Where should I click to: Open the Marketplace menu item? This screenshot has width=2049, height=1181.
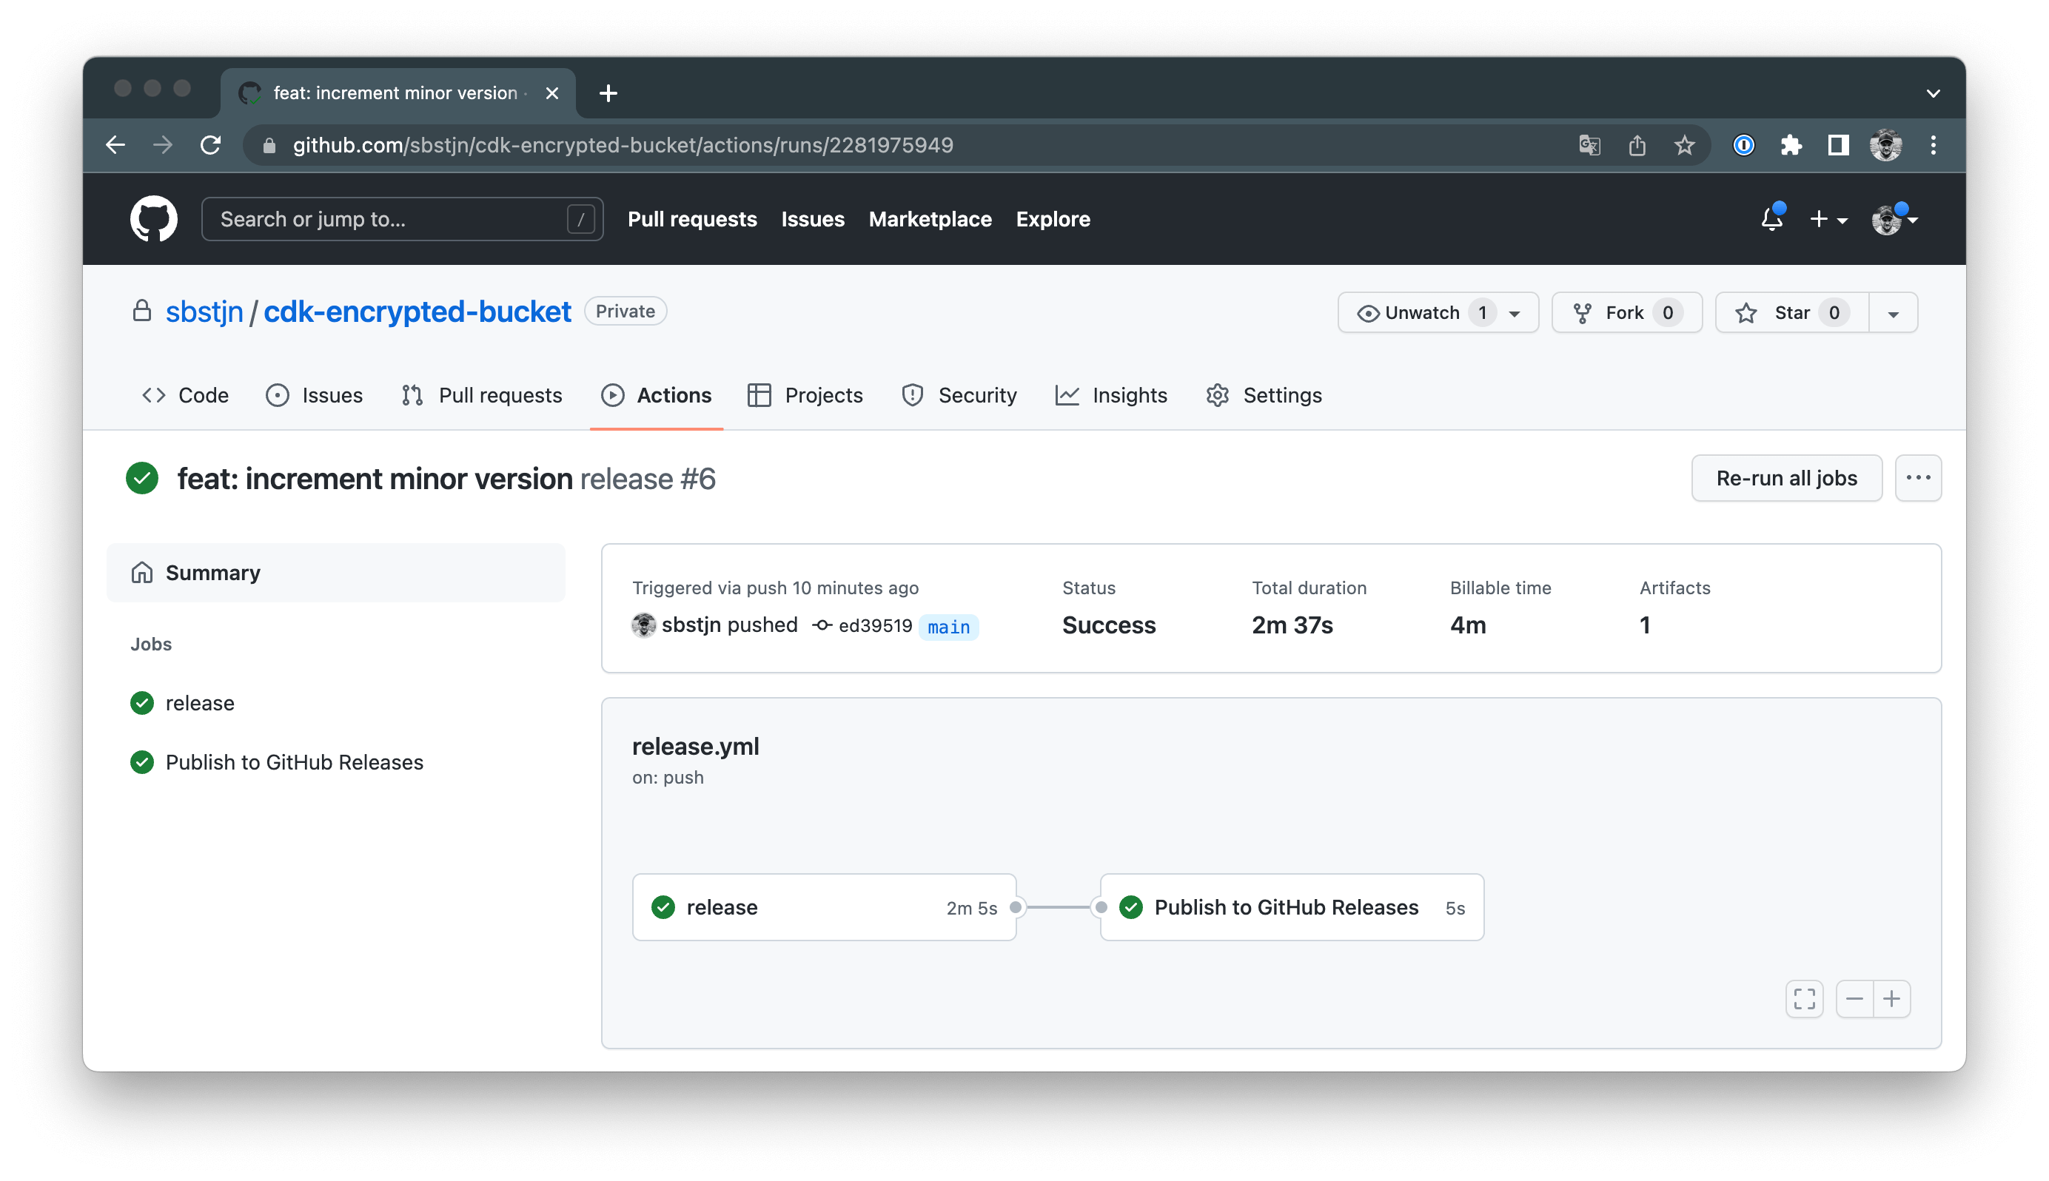(x=930, y=219)
